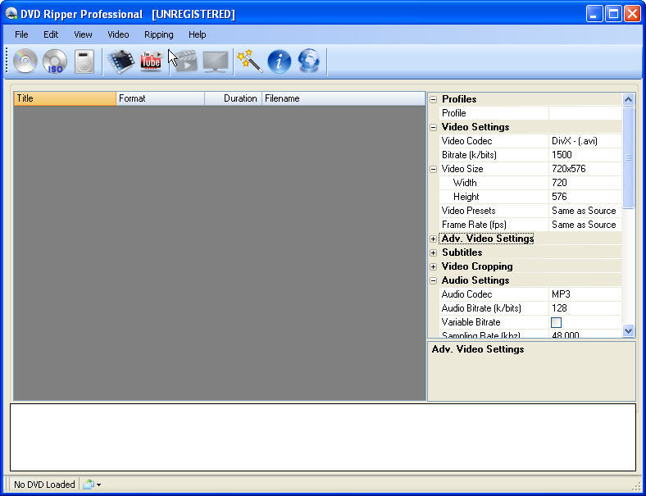Collapse the Audio Settings section
The width and height of the screenshot is (646, 496).
(x=433, y=281)
